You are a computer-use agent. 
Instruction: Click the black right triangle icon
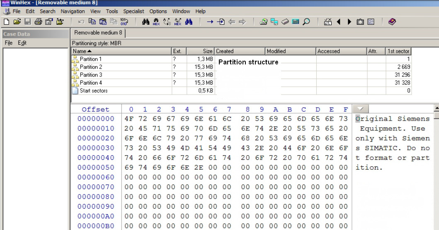coord(349,22)
